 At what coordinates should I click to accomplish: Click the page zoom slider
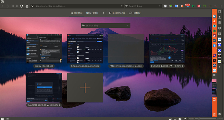tap(205, 119)
